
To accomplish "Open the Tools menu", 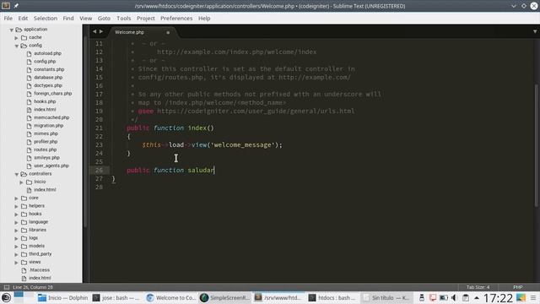I will (124, 19).
